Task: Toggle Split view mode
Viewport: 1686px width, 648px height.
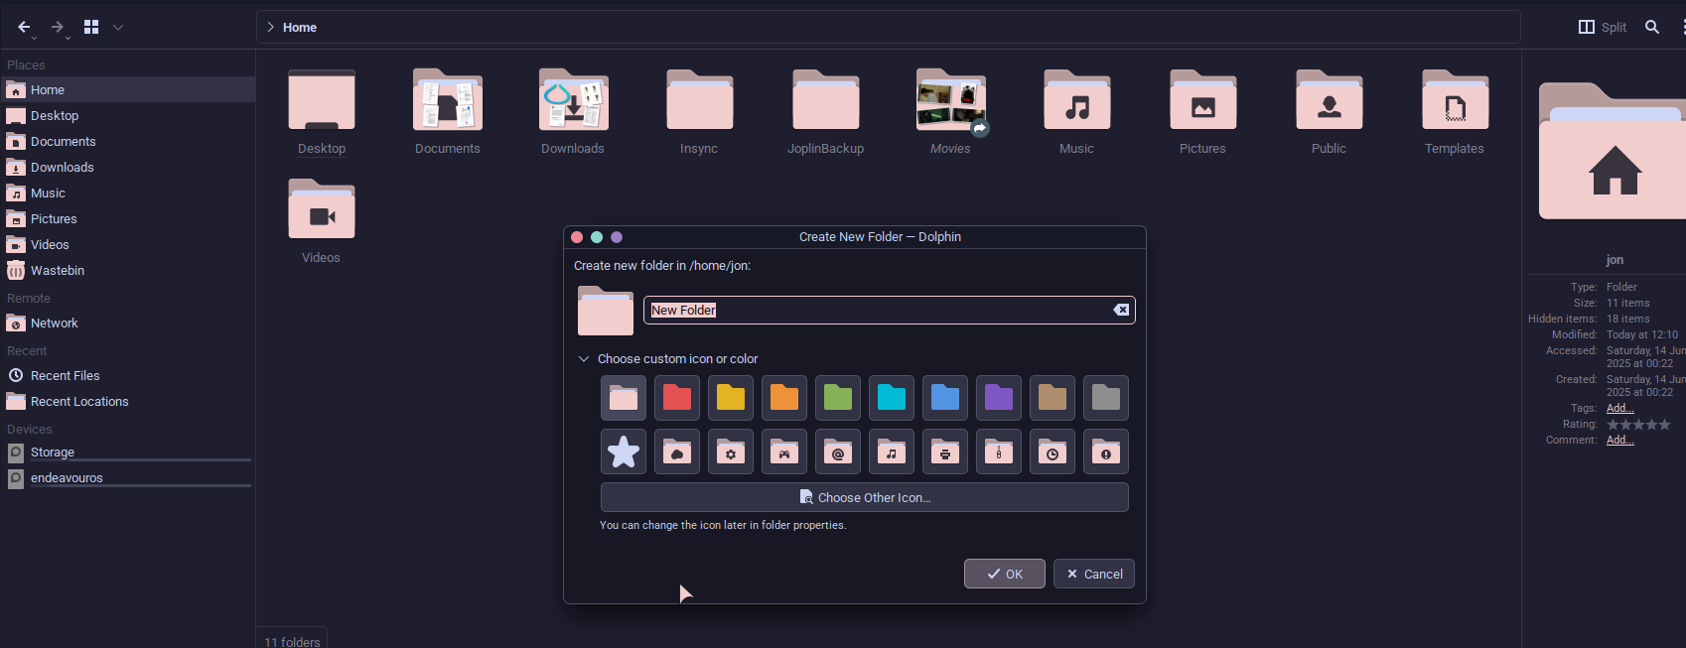Action: [1603, 27]
